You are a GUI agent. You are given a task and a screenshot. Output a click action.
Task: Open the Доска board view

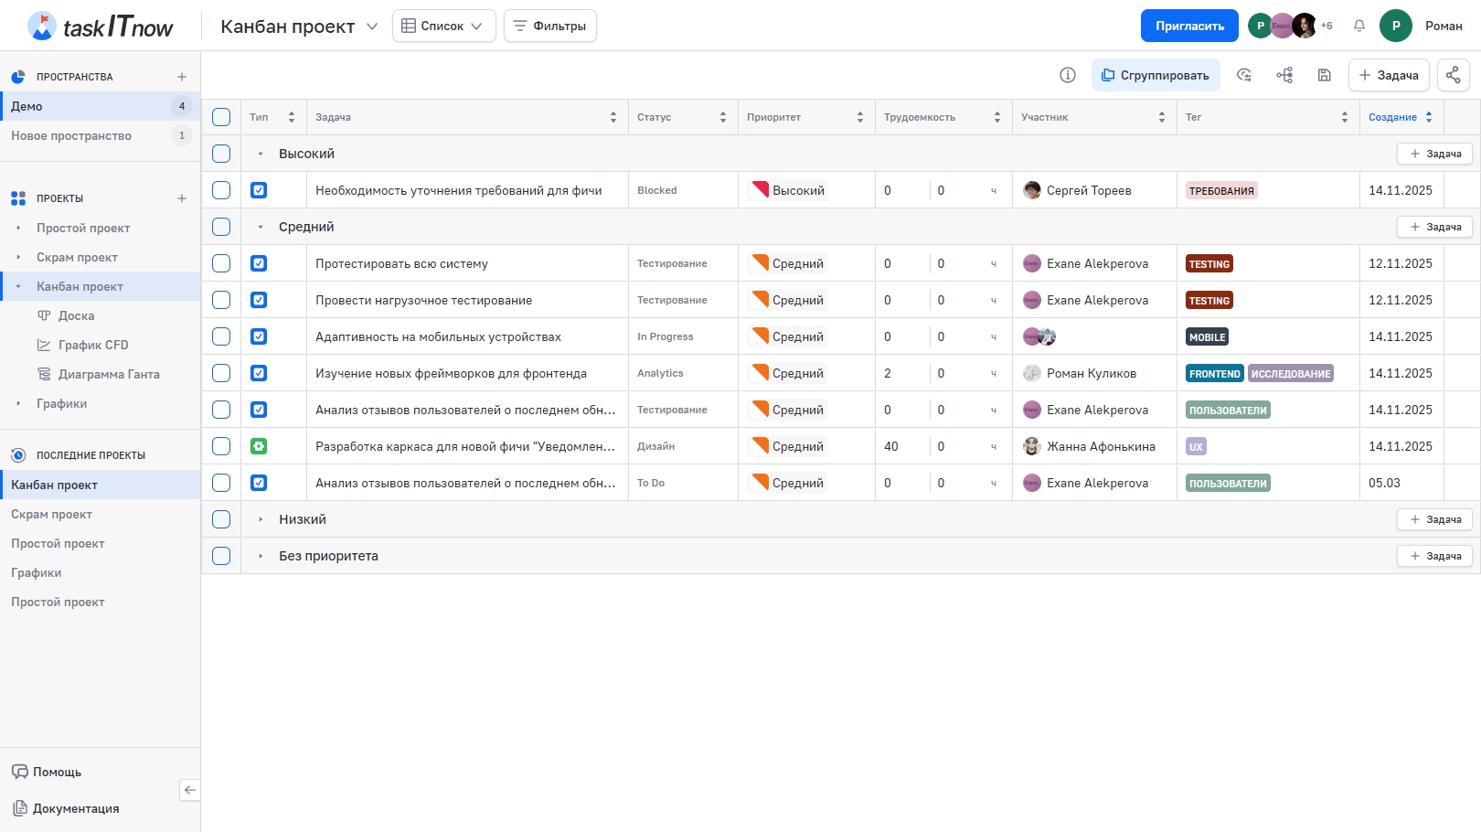[x=76, y=315]
